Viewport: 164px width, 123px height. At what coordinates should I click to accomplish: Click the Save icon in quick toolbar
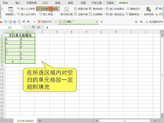[6, 22]
